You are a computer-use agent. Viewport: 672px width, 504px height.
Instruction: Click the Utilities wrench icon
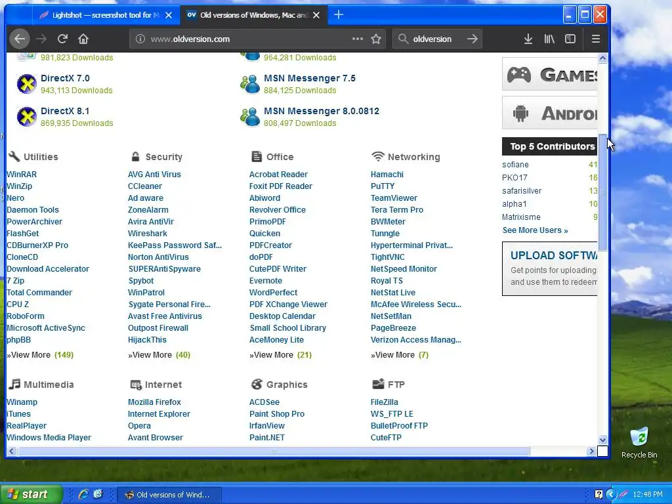pyautogui.click(x=14, y=156)
